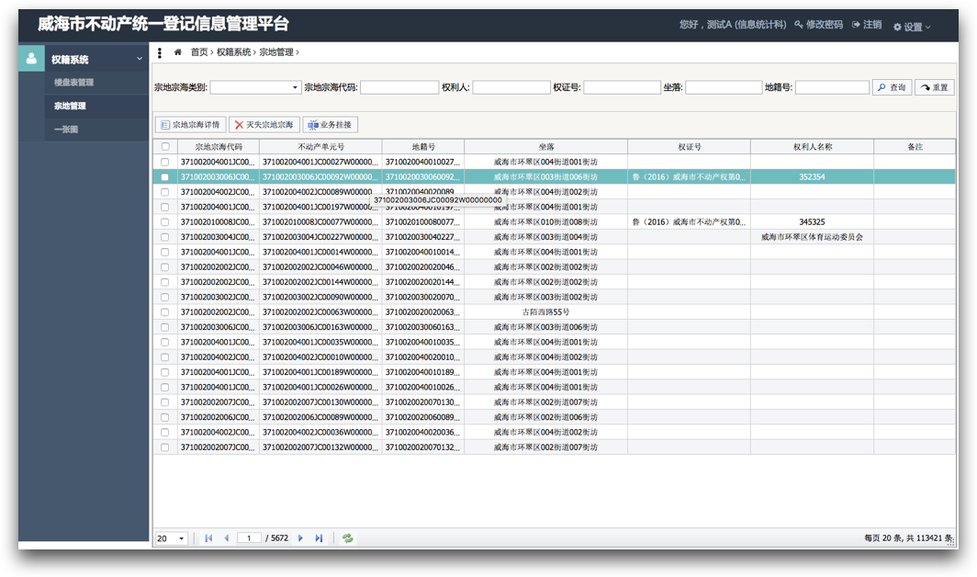Screen dimensions: 977x577
Task: Focus the 权利人 input field
Action: pyautogui.click(x=511, y=87)
